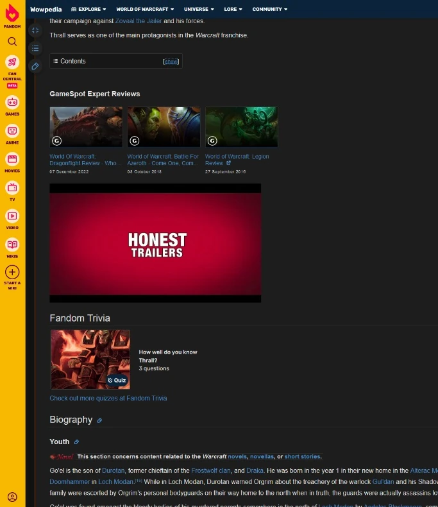Open the Battle for Azeroth review thumbnail
The width and height of the screenshot is (438, 507).
tap(164, 127)
